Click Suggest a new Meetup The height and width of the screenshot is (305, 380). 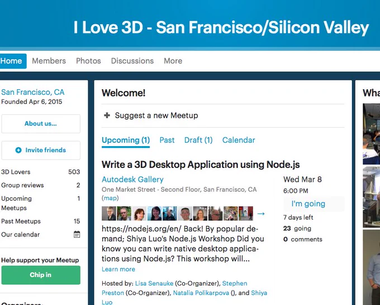point(156,115)
